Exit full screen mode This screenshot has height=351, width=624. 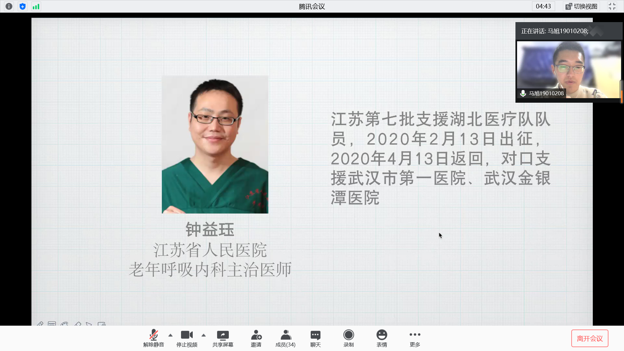612,6
